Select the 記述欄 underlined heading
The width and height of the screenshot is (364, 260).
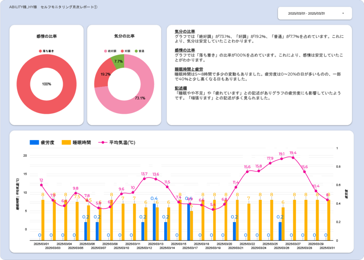click(x=181, y=88)
